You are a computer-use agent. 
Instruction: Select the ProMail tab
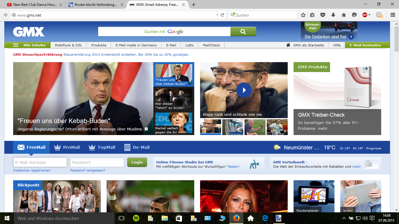click(x=67, y=147)
